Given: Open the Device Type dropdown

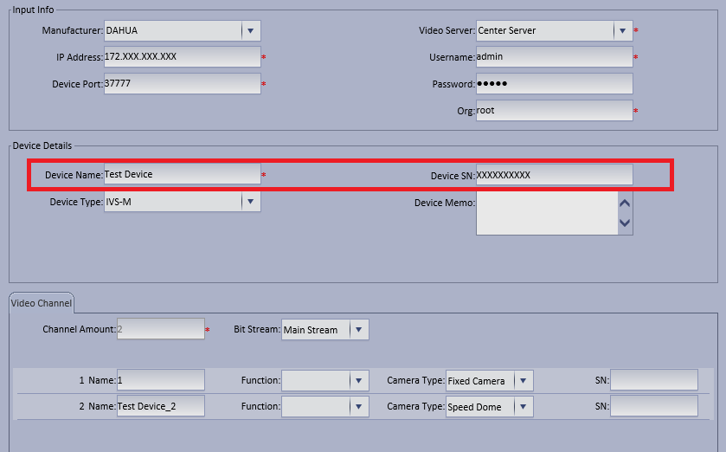Looking at the screenshot, I should [250, 202].
